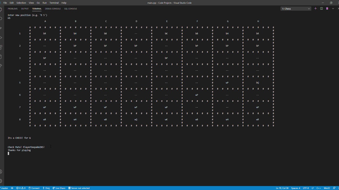Start Live Share from status bar

pyautogui.click(x=59, y=188)
